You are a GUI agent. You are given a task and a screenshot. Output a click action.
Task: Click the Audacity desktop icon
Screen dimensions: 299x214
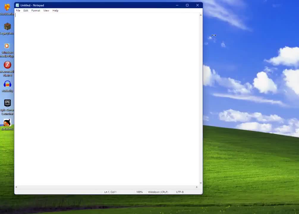tap(7, 84)
